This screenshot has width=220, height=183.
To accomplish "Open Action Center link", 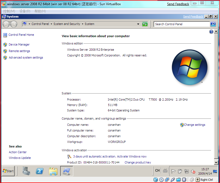I will 18,152.
